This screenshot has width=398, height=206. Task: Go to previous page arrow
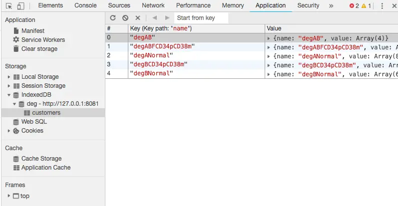click(154, 18)
